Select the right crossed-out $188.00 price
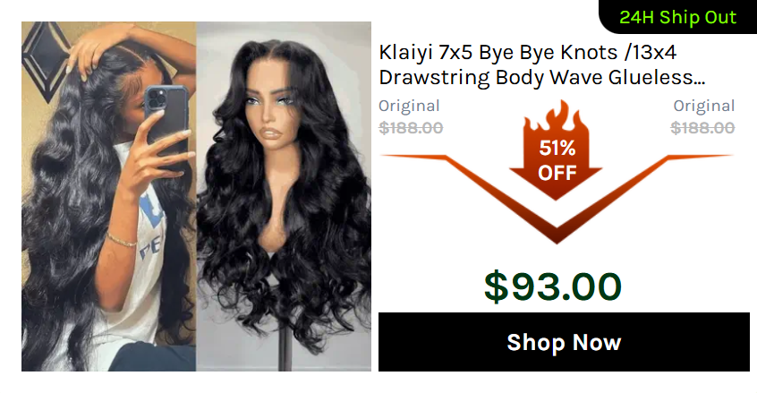The height and width of the screenshot is (393, 757). (702, 128)
